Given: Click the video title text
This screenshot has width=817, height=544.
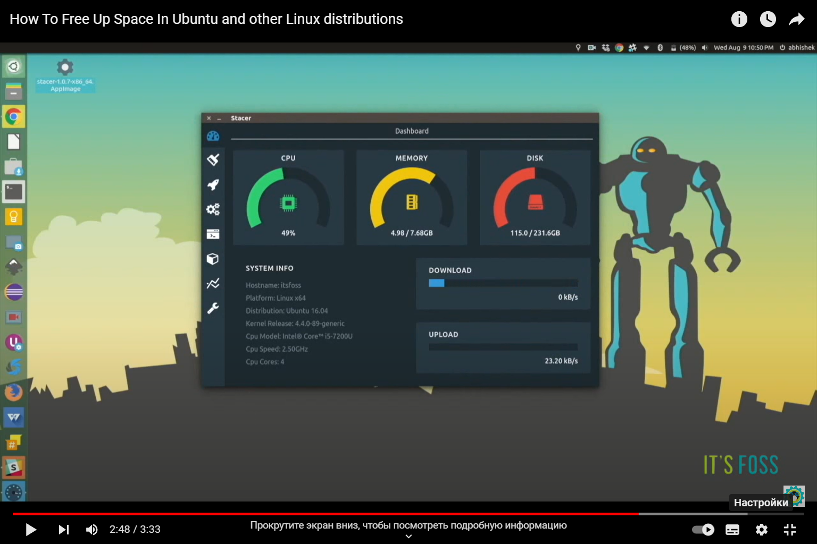Looking at the screenshot, I should (x=206, y=19).
